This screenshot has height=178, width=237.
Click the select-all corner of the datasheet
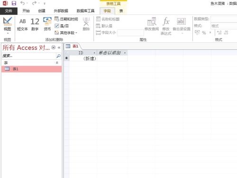coord(67,53)
